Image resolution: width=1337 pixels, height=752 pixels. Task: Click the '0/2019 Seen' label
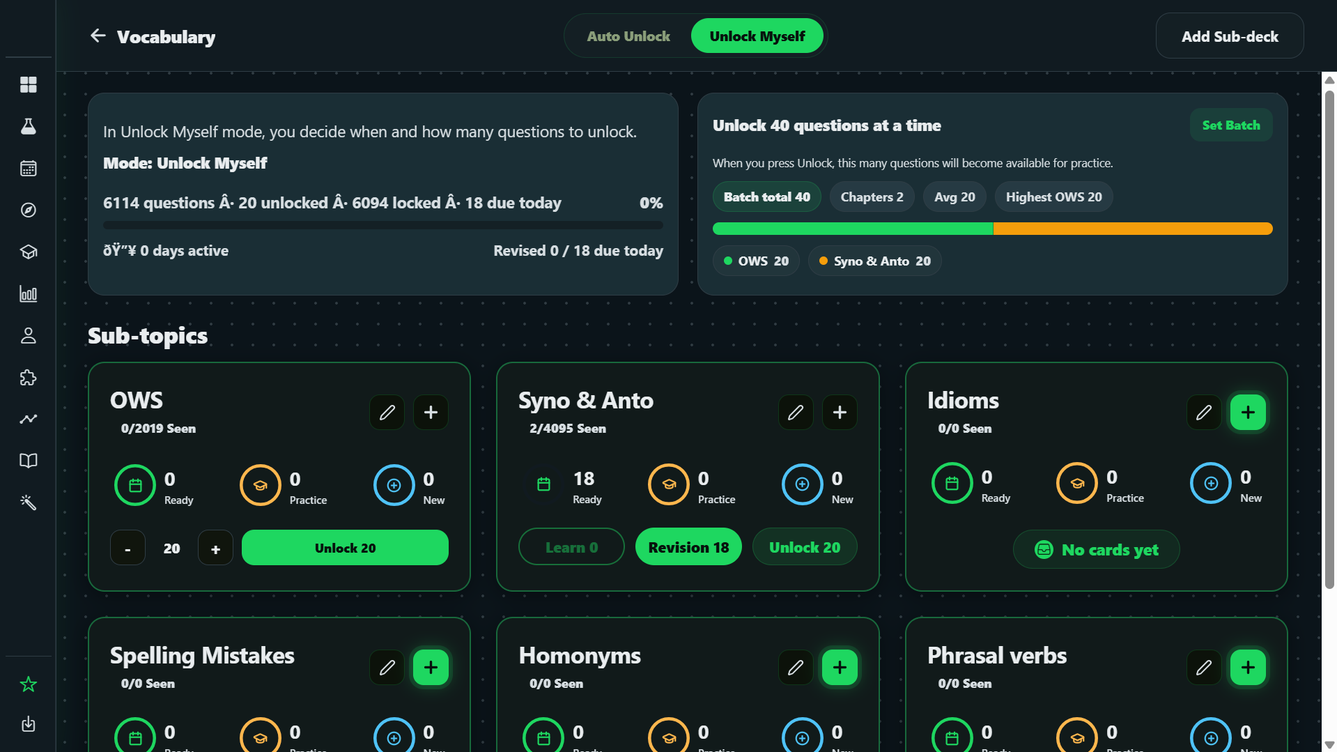click(x=158, y=429)
